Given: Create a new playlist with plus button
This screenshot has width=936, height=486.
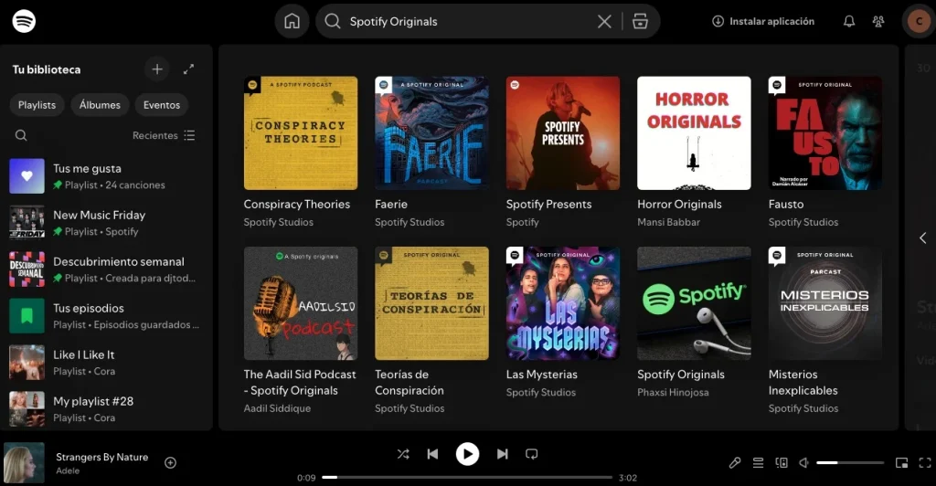Looking at the screenshot, I should click(157, 69).
